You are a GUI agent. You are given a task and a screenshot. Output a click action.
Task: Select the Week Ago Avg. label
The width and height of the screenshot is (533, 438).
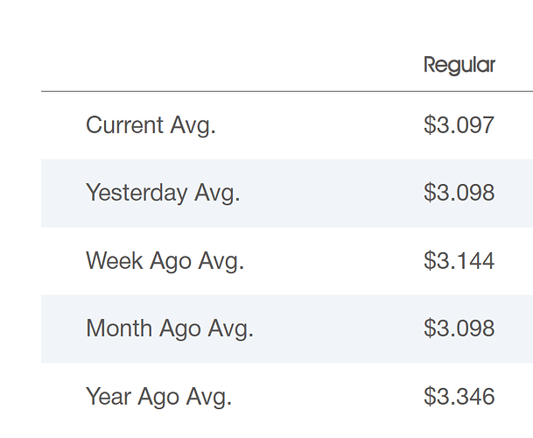tap(165, 261)
